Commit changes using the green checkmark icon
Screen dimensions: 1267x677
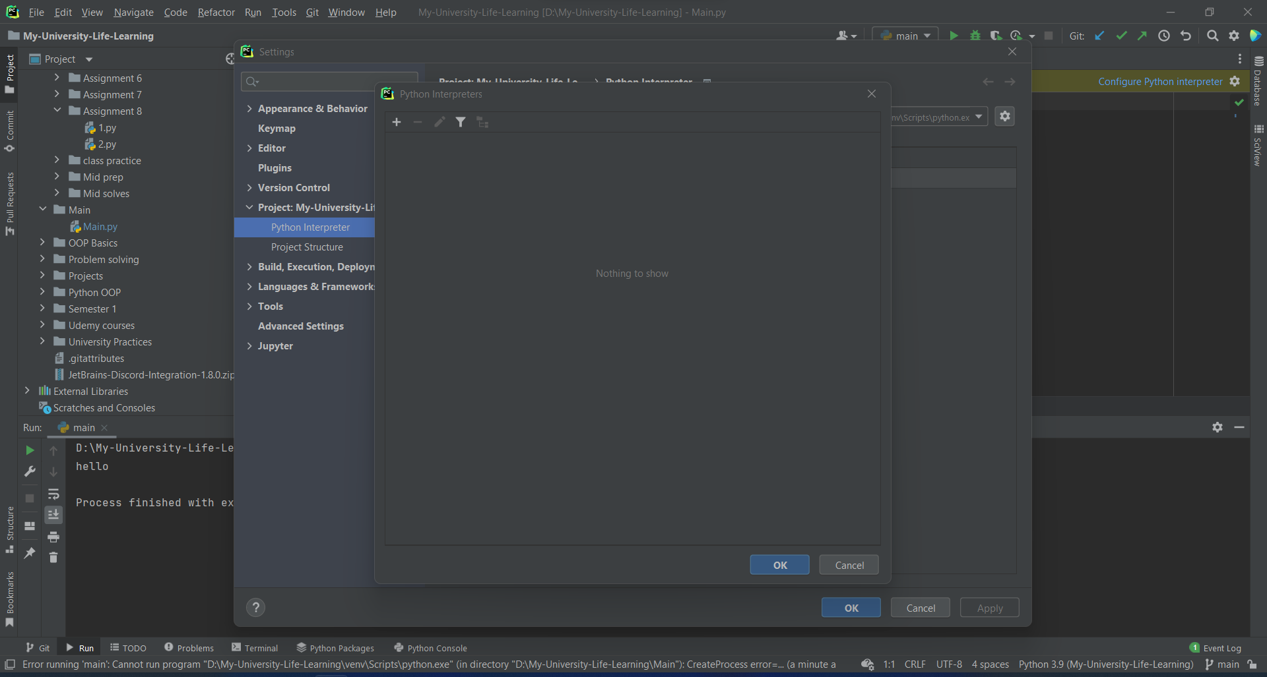tap(1122, 36)
